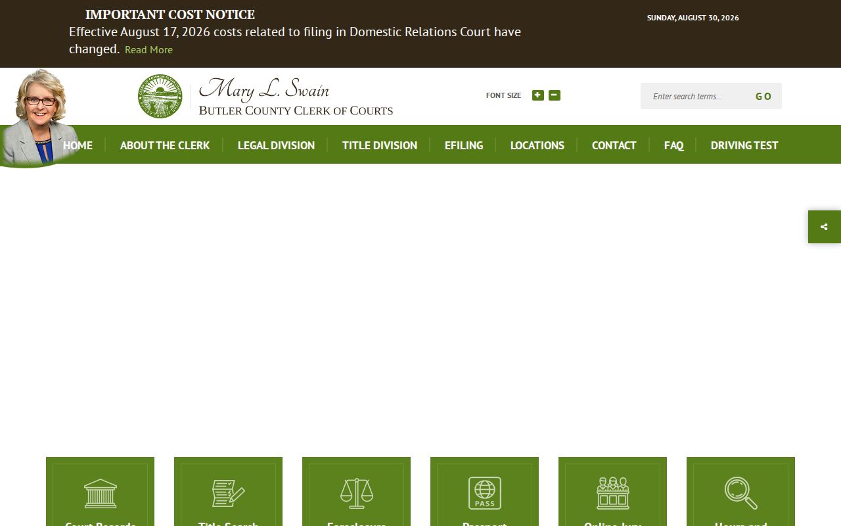Go to the Home page
This screenshot has width=841, height=526.
(x=78, y=145)
